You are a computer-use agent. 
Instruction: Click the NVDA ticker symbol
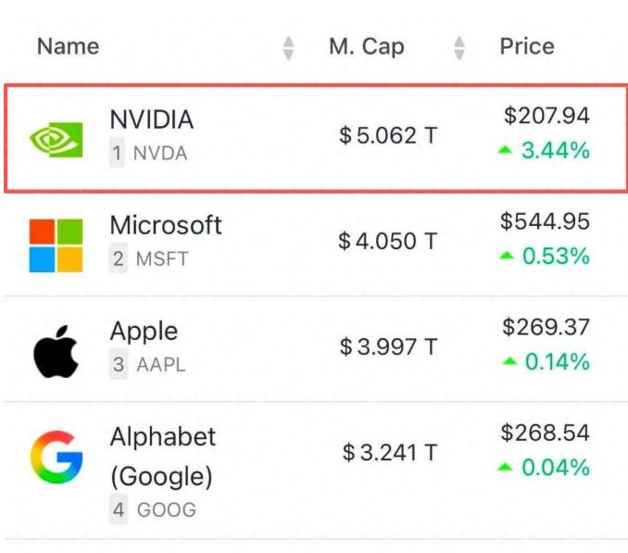[160, 154]
